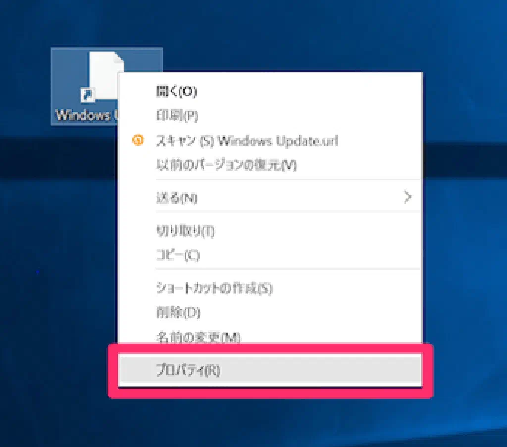
Task: Open プロパティ(R) highlighted in the menu
Action: (188, 370)
